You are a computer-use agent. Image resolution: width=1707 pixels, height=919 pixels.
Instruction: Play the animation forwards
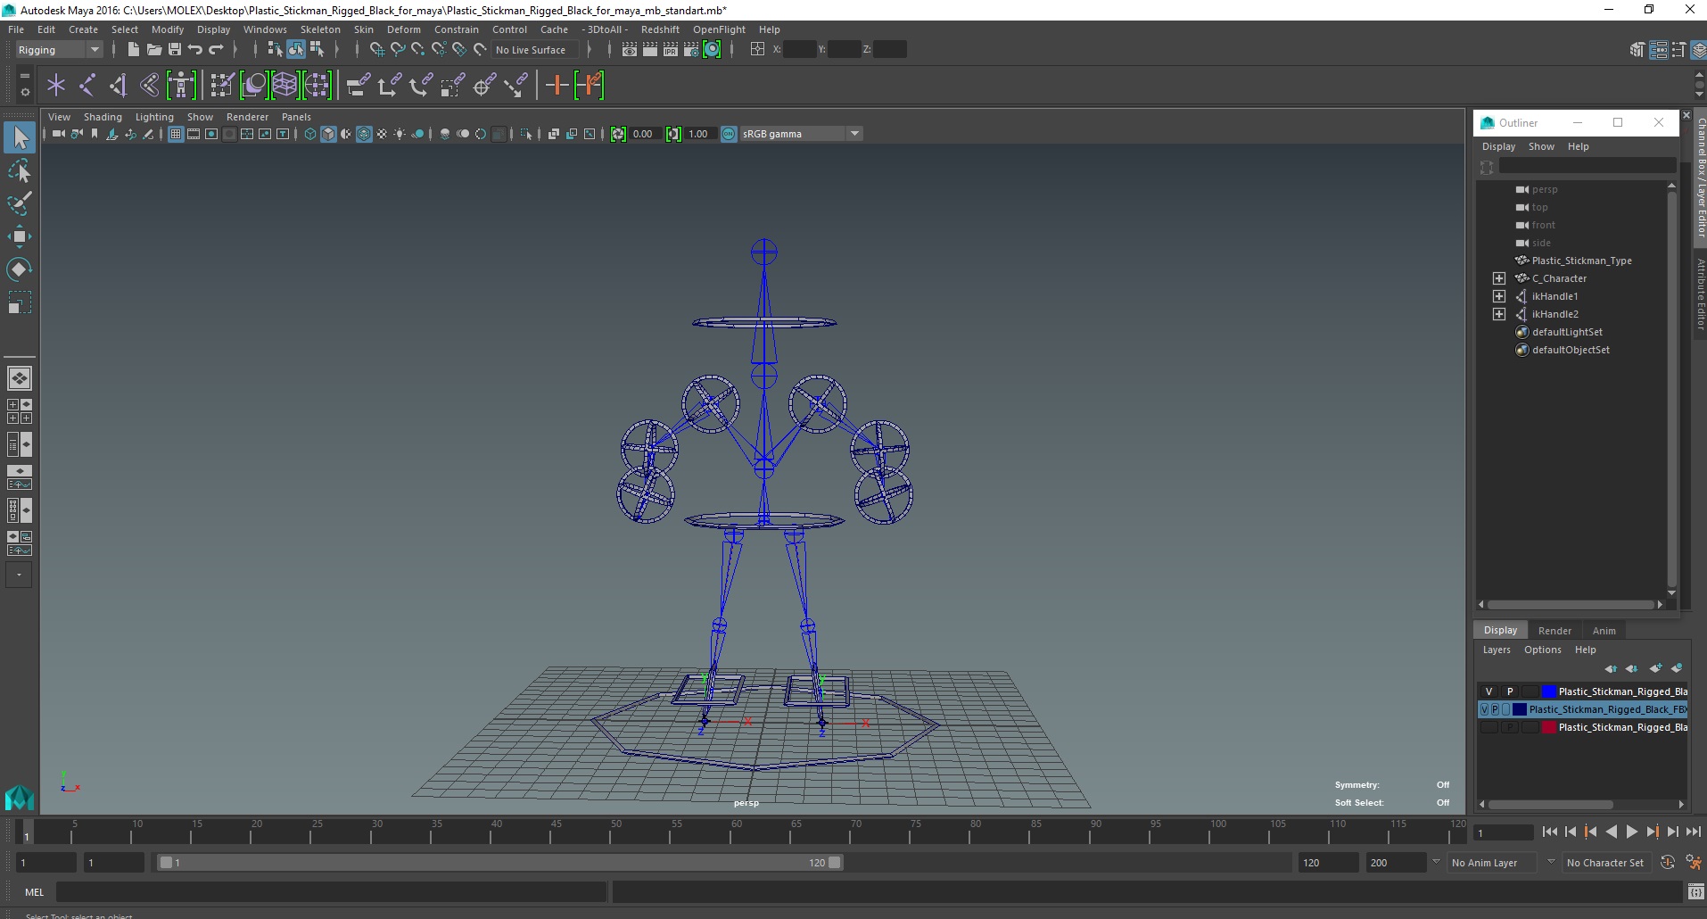click(1632, 832)
